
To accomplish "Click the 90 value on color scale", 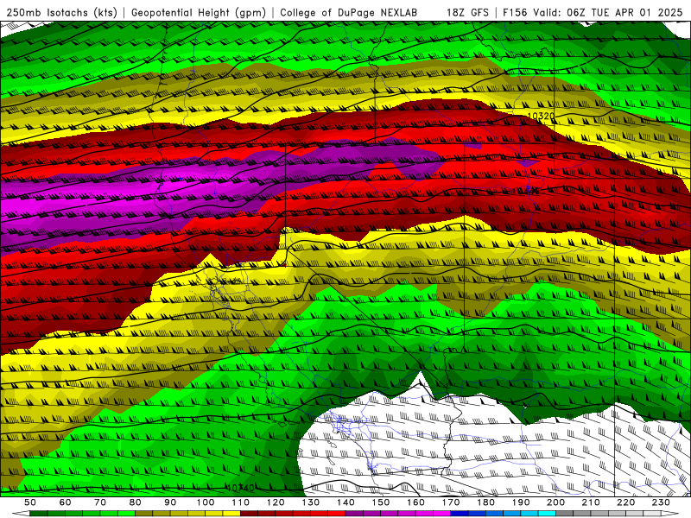I will tap(170, 502).
